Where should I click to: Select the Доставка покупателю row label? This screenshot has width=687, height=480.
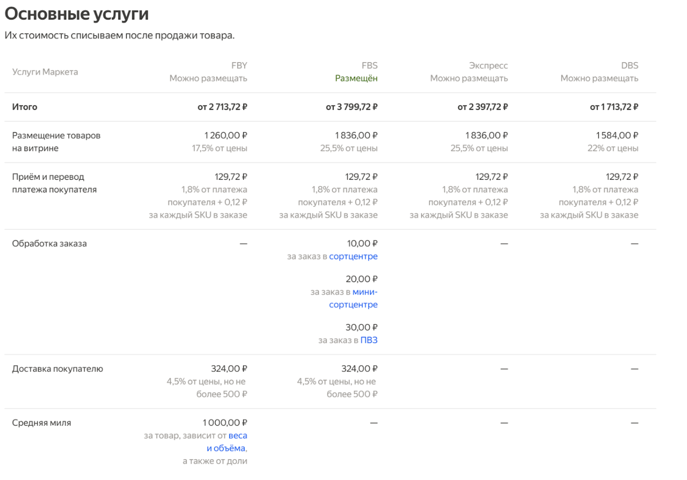pos(58,369)
